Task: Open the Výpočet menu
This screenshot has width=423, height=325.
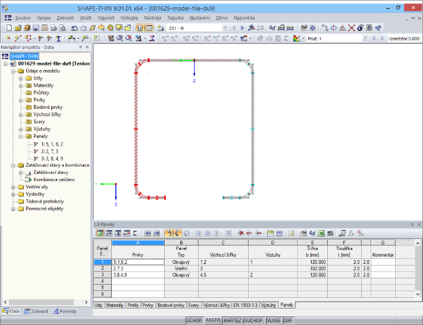Action: pos(106,18)
